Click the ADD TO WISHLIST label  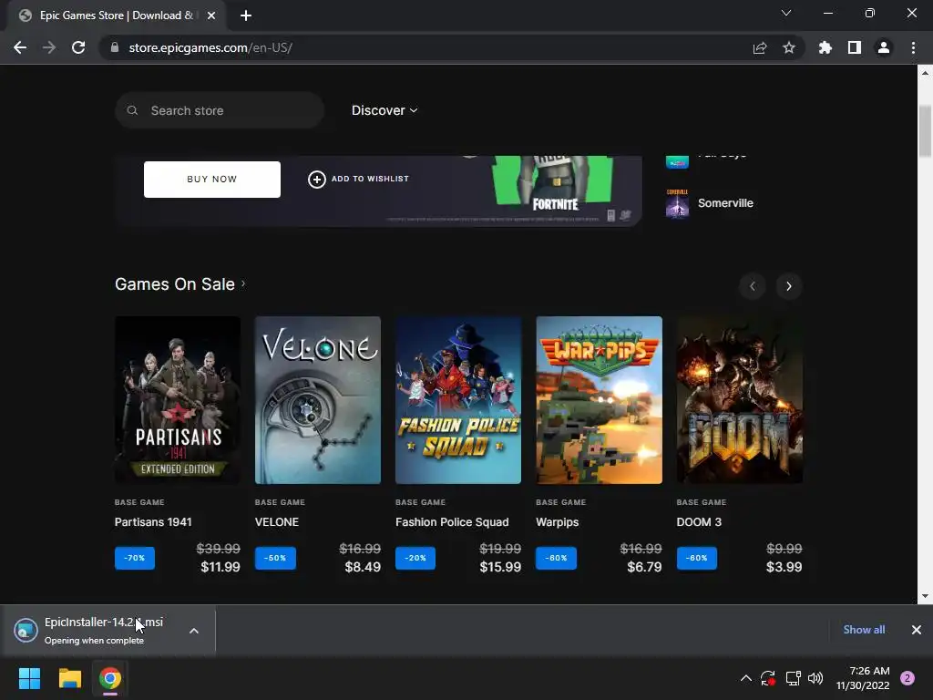(370, 179)
